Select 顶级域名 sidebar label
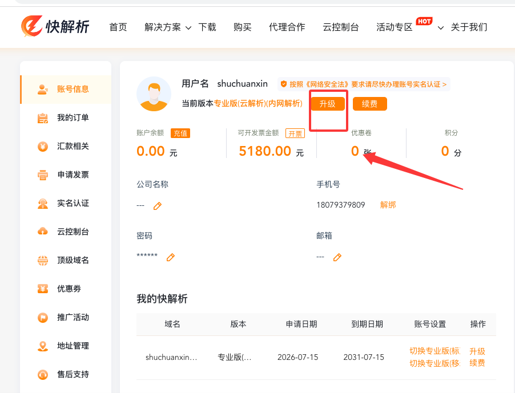This screenshot has width=515, height=393. click(73, 261)
